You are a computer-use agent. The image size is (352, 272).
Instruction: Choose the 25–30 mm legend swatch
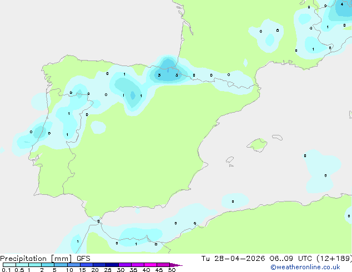(112, 265)
